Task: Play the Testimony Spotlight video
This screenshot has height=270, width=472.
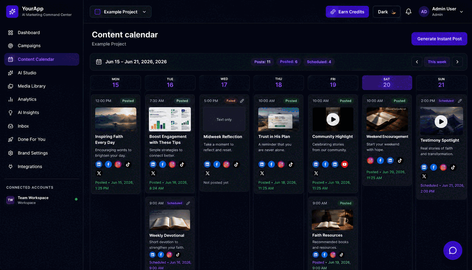Action: [441, 121]
